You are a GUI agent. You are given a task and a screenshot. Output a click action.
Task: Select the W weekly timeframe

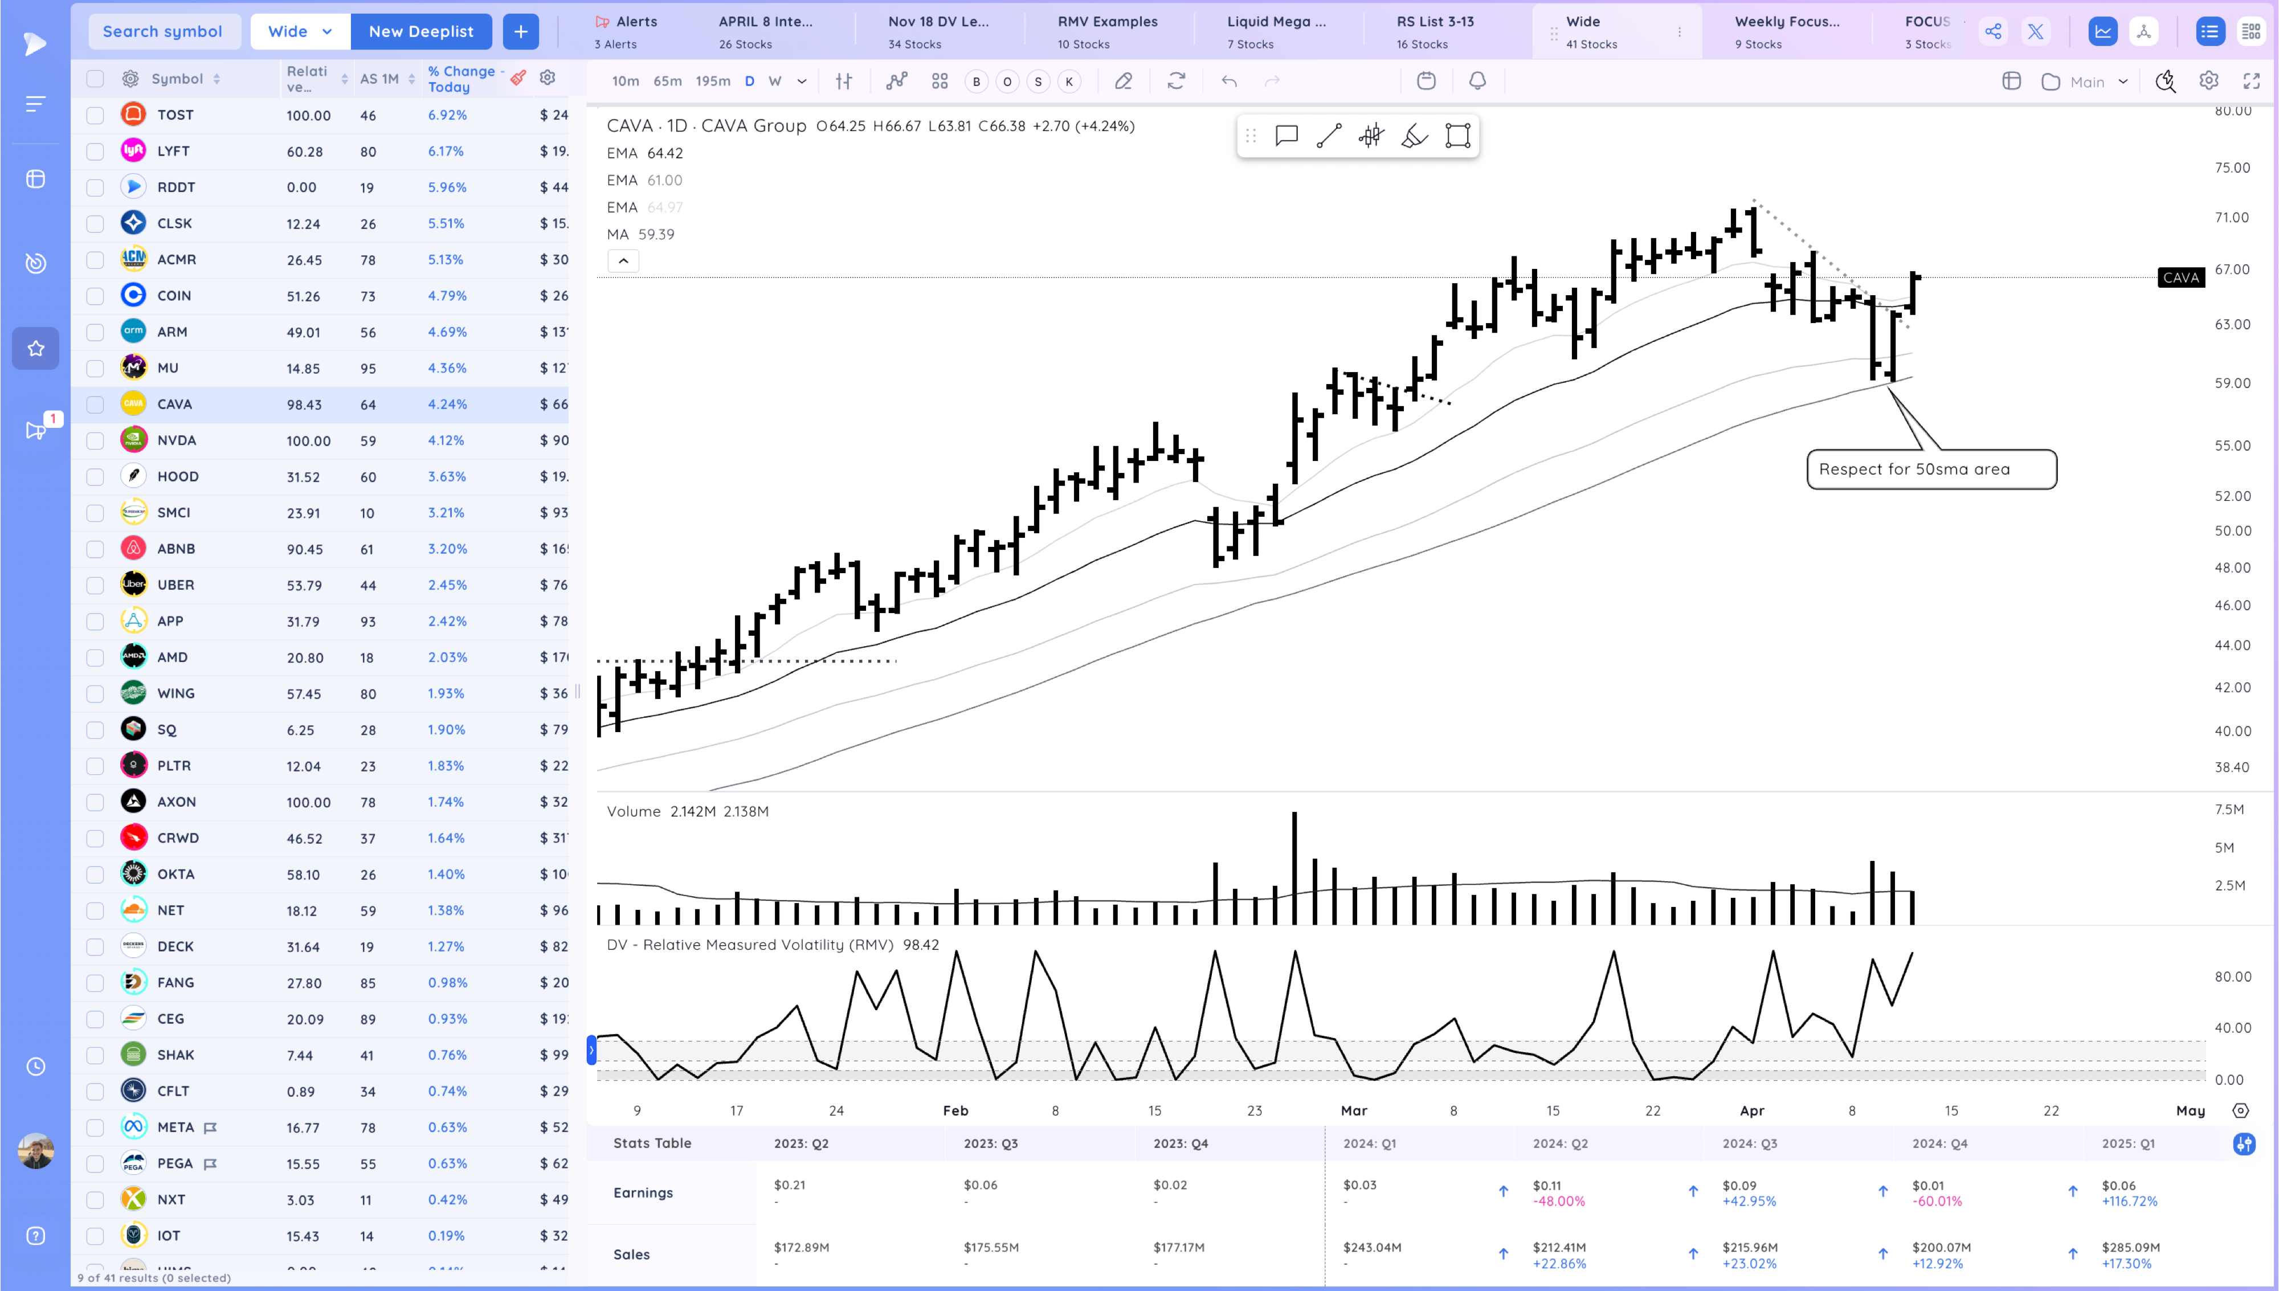[775, 81]
